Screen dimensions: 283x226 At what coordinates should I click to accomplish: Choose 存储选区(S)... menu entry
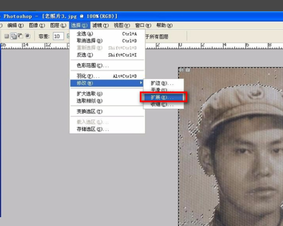(107, 129)
